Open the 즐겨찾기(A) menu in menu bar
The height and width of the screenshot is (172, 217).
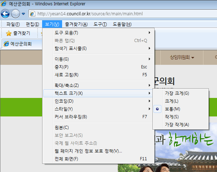76,24
